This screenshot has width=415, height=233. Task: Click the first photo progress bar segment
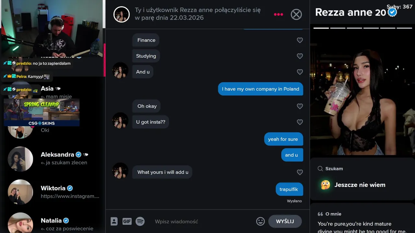point(321,28)
